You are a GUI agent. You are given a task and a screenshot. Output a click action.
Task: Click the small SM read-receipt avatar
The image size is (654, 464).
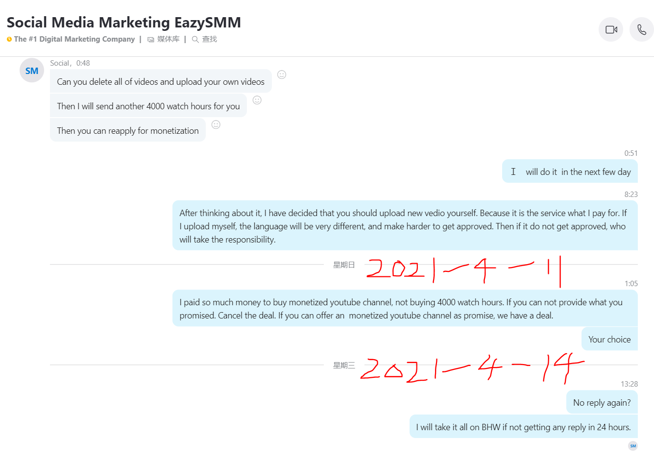click(x=633, y=446)
